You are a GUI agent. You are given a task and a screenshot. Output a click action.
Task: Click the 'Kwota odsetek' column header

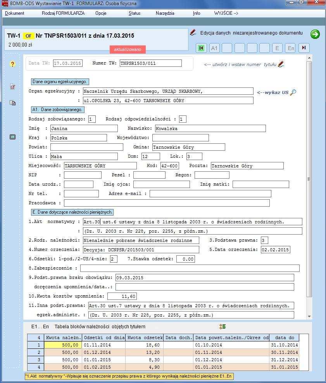(x=145, y=338)
